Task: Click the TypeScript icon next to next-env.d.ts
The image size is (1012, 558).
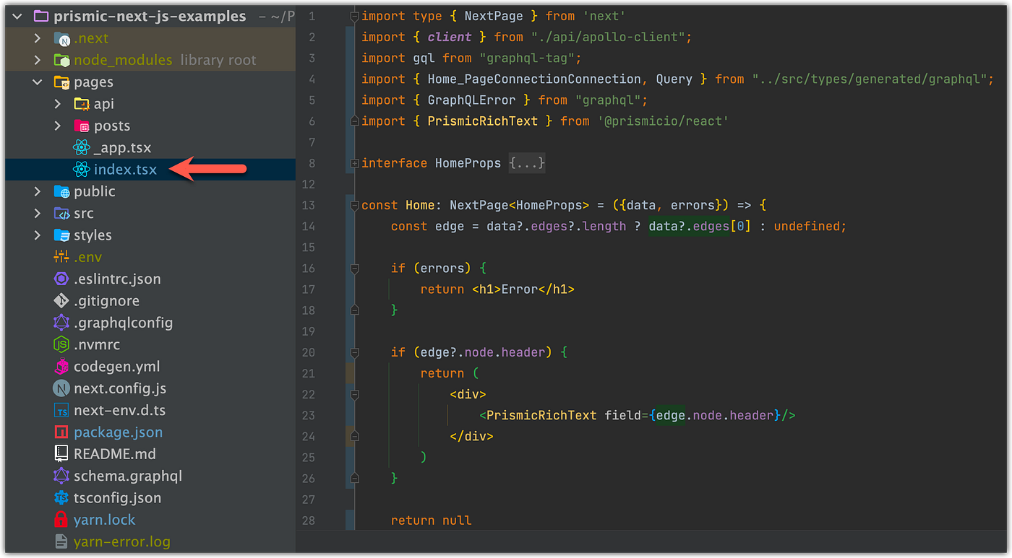Action: [60, 410]
